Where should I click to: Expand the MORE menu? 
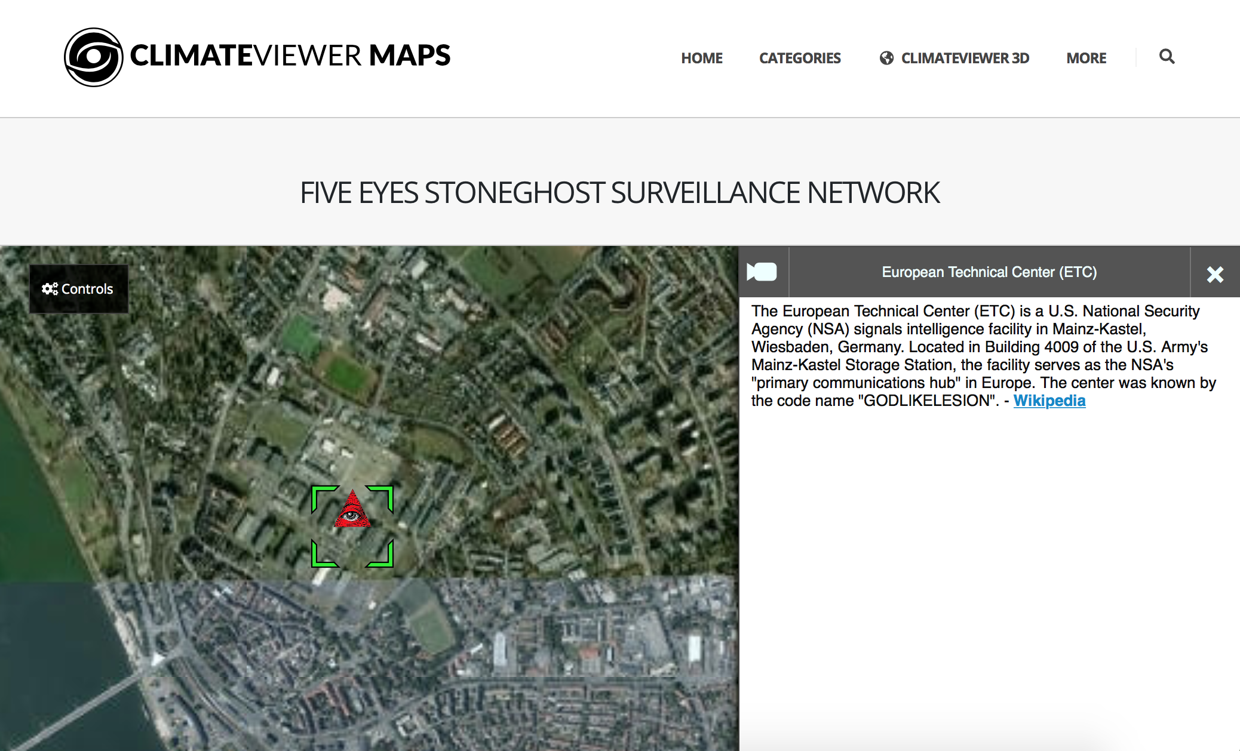click(1086, 58)
